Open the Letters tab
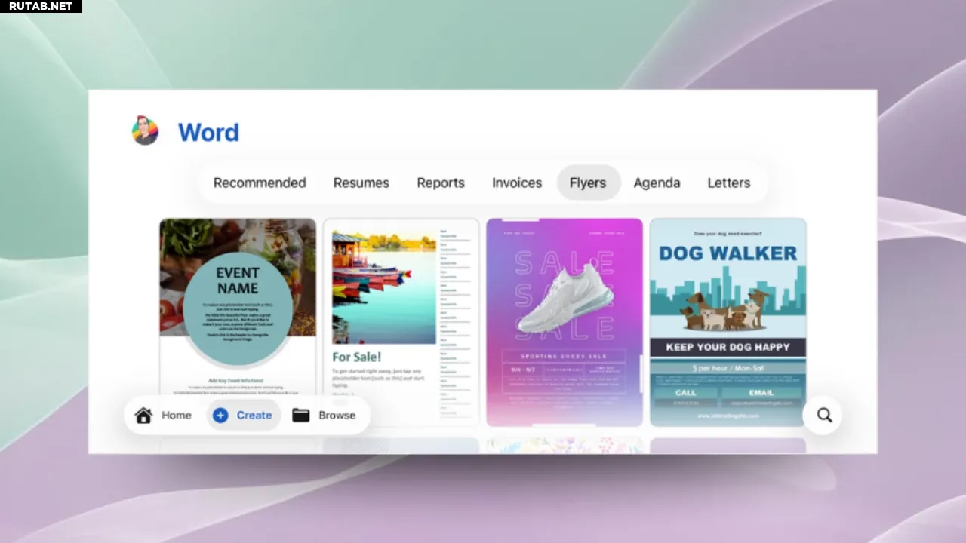966x543 pixels. pos(728,183)
